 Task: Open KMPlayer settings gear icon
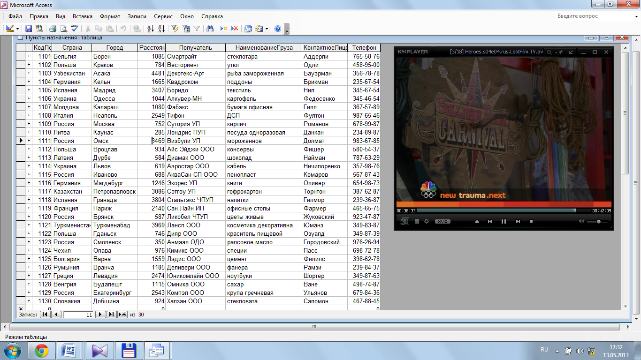point(426,221)
